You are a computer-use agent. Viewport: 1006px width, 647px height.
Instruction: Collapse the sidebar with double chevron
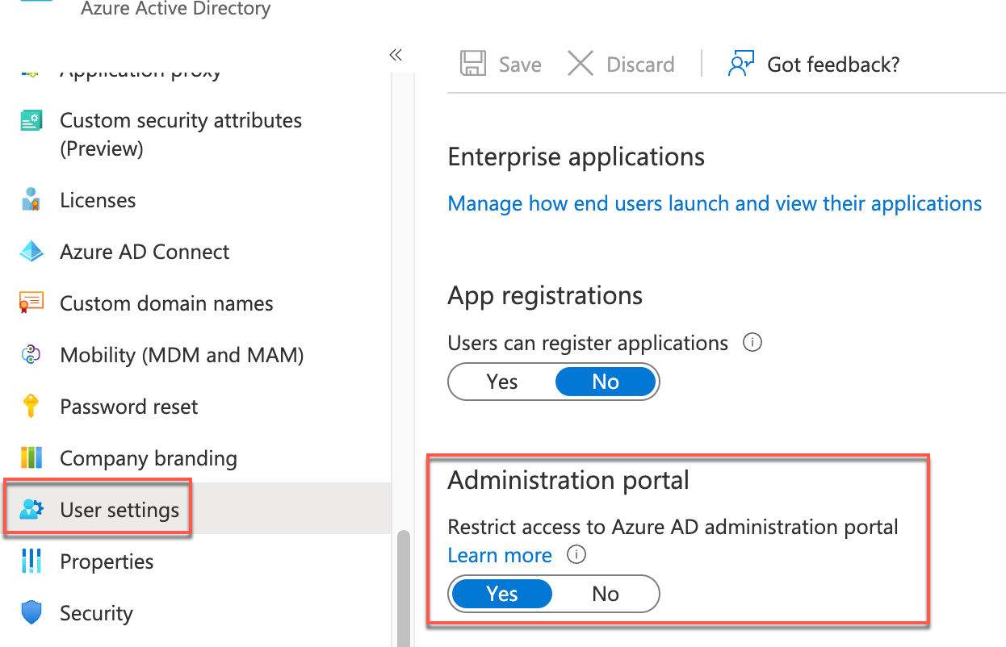pos(396,55)
